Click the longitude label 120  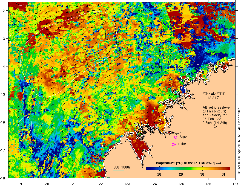46,184
